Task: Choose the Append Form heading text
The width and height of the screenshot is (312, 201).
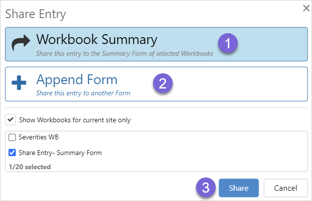Action: tap(77, 79)
